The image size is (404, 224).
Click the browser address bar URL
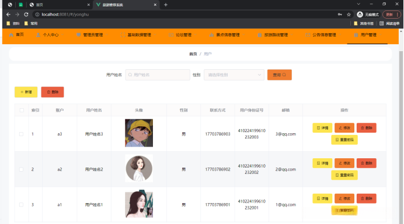click(x=65, y=15)
